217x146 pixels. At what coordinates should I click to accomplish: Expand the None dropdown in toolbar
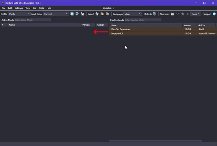pyautogui.click(x=196, y=14)
